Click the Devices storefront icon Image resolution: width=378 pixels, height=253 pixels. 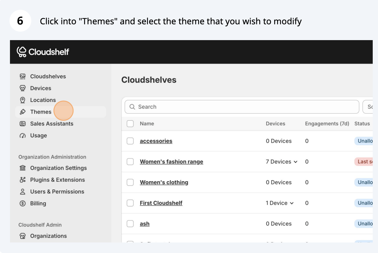[23, 88]
